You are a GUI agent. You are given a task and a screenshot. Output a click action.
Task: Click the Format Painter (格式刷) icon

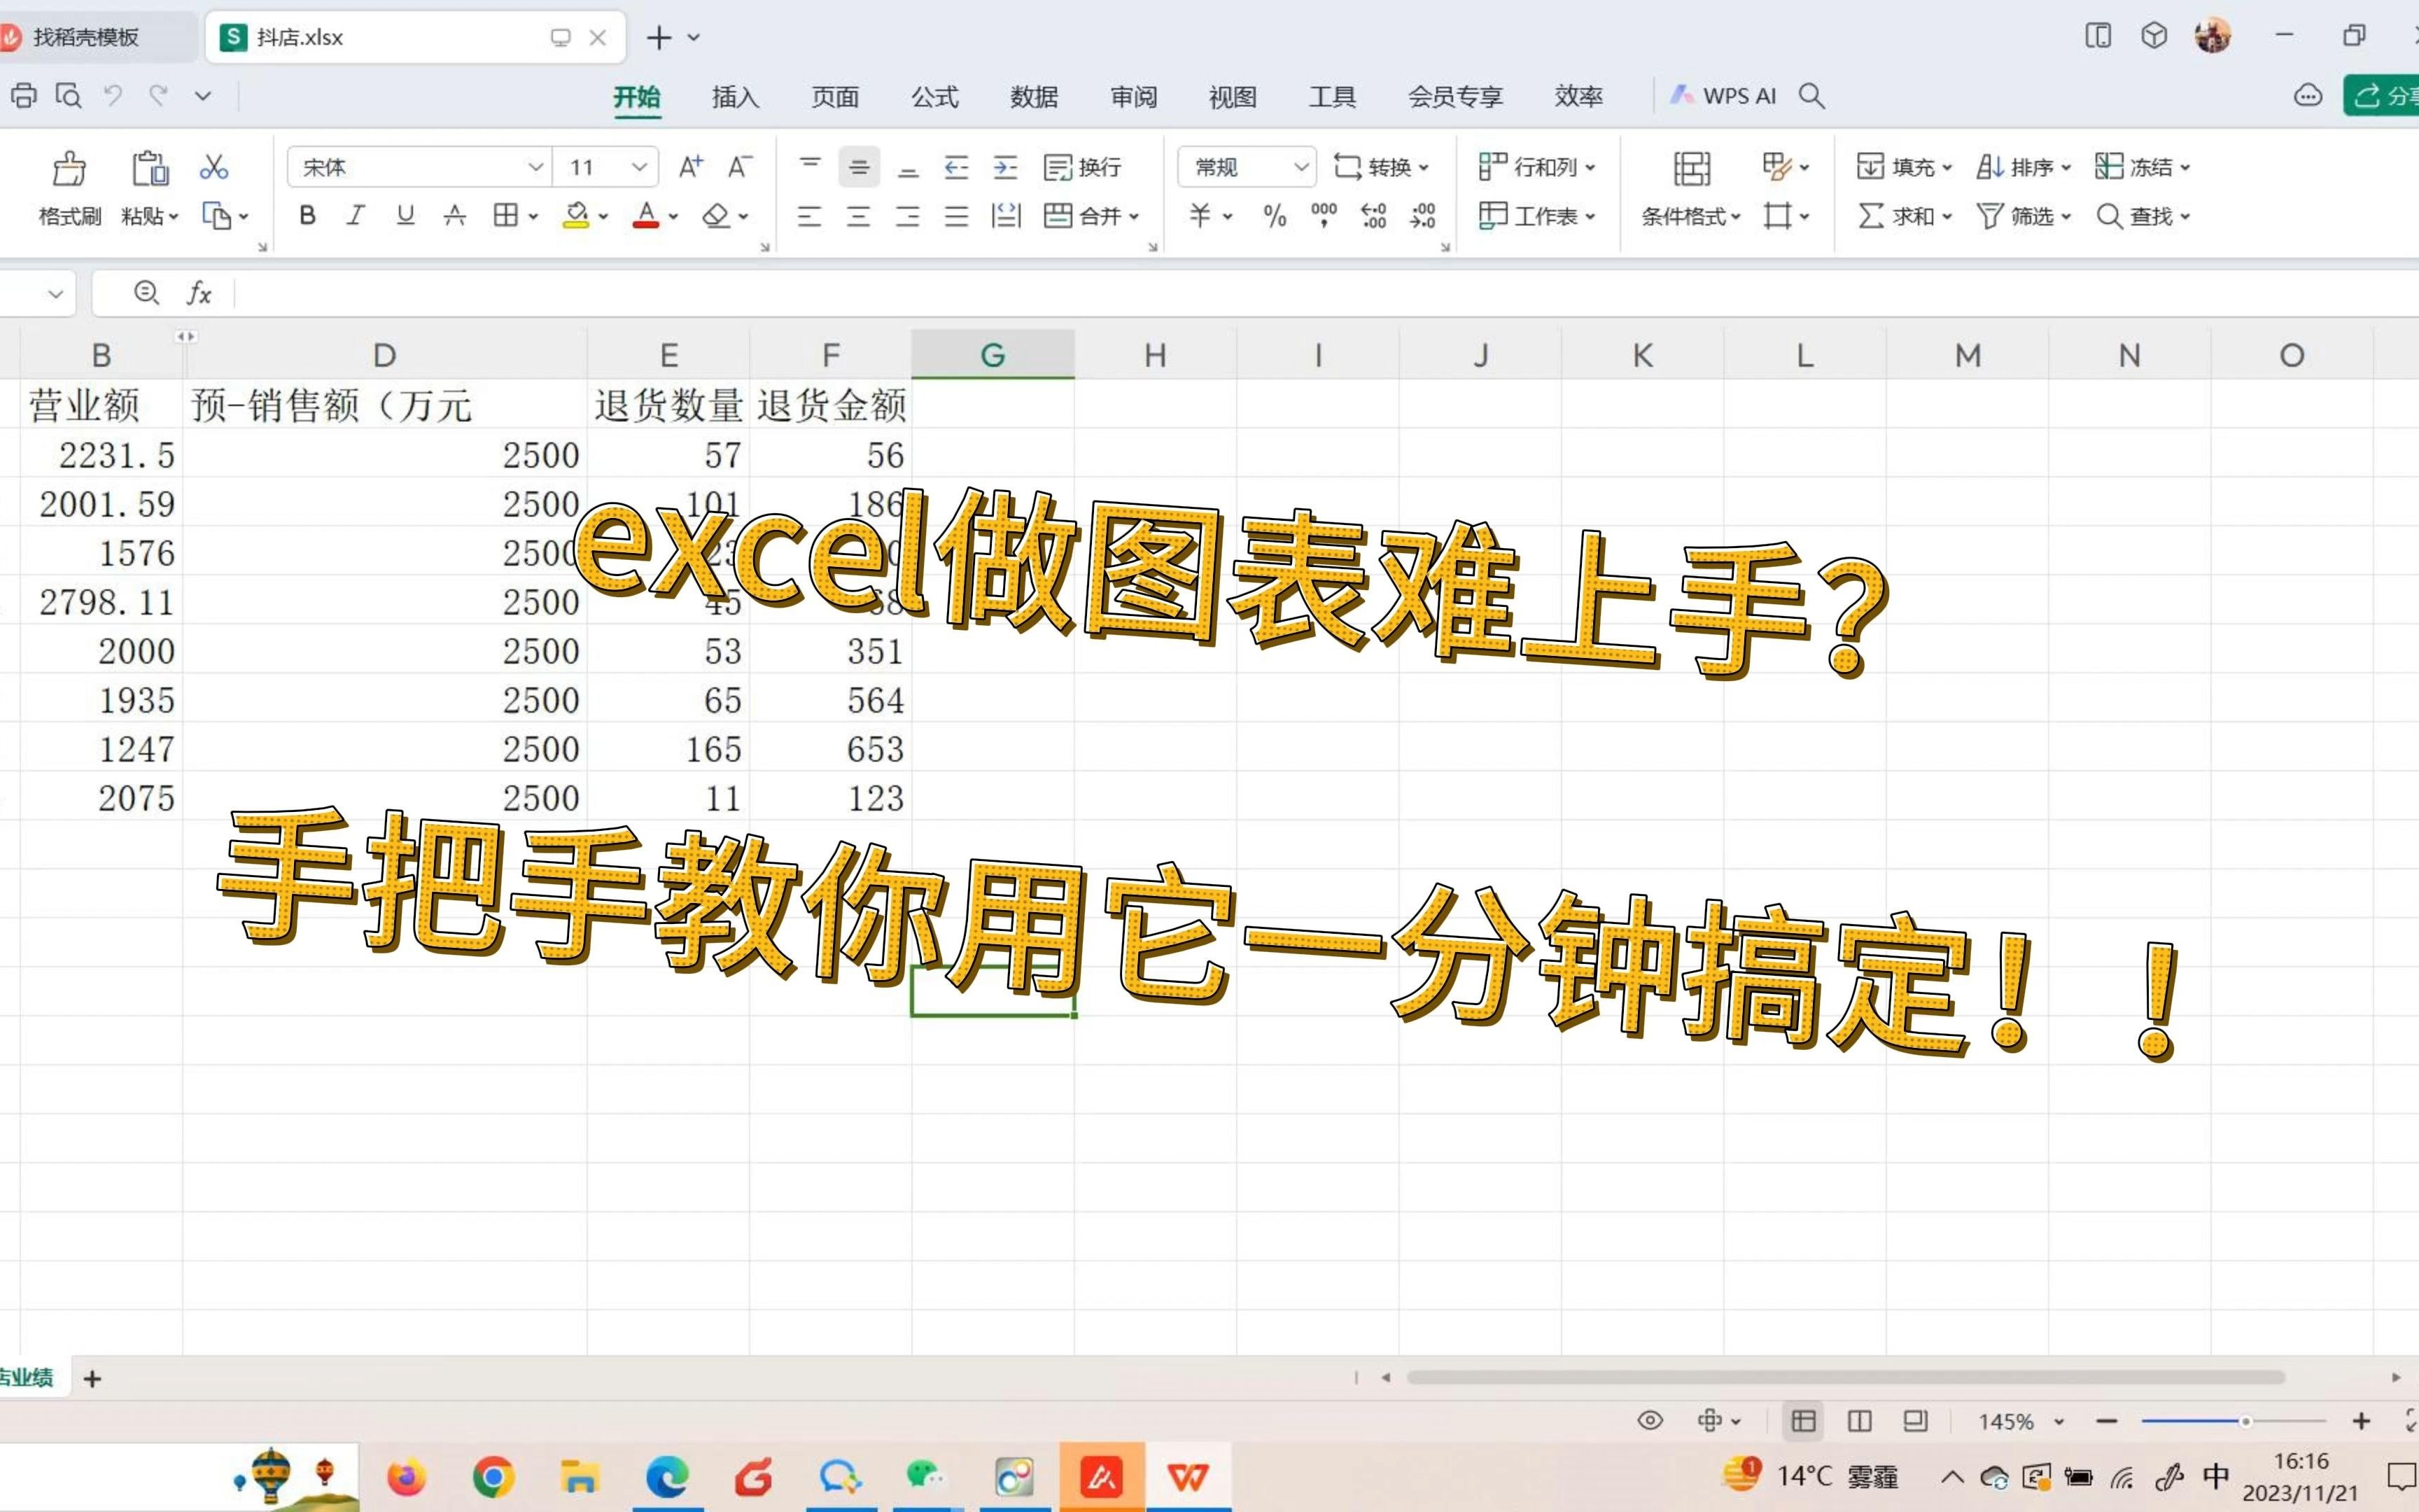tap(69, 169)
